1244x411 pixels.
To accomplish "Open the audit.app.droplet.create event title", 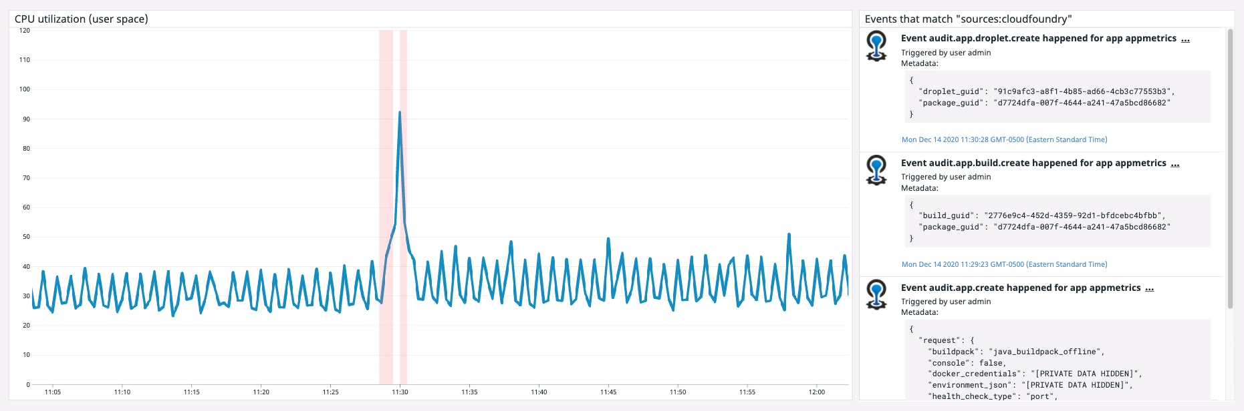I will [x=1038, y=39].
